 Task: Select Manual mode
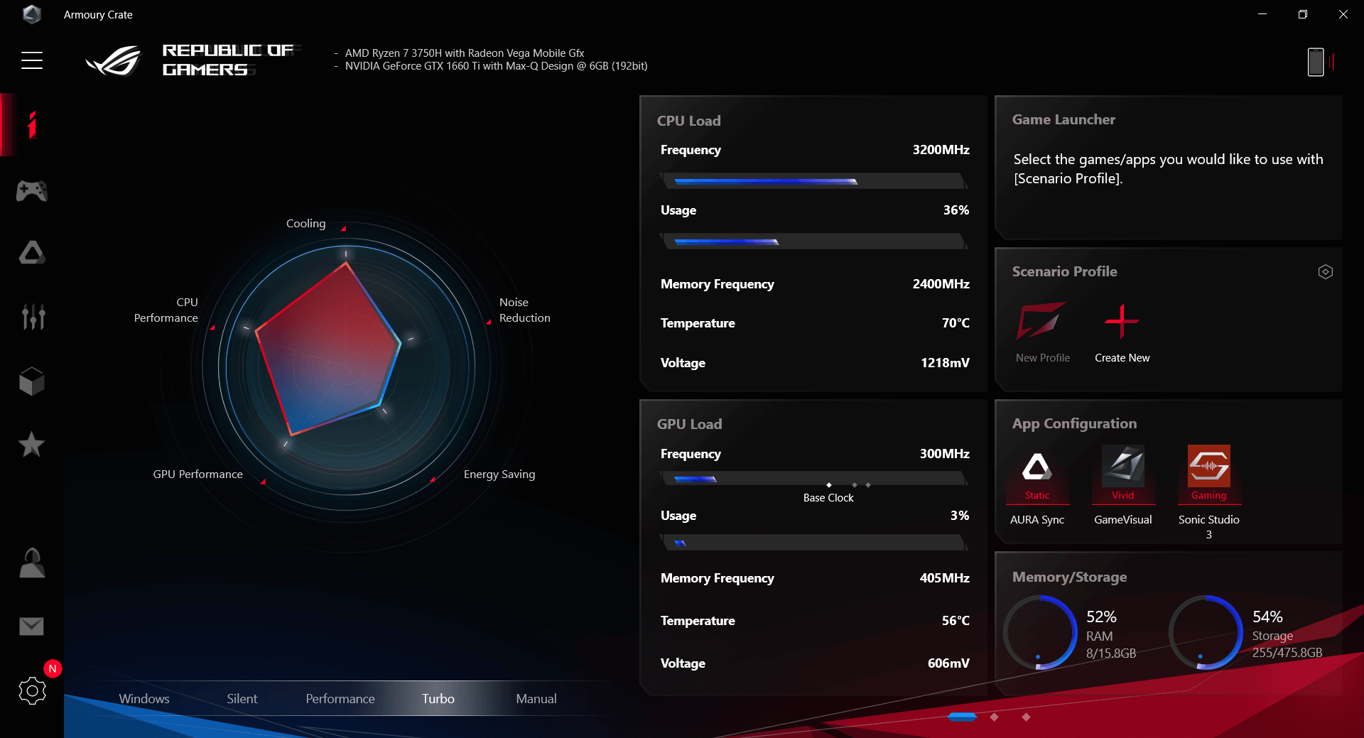(536, 698)
